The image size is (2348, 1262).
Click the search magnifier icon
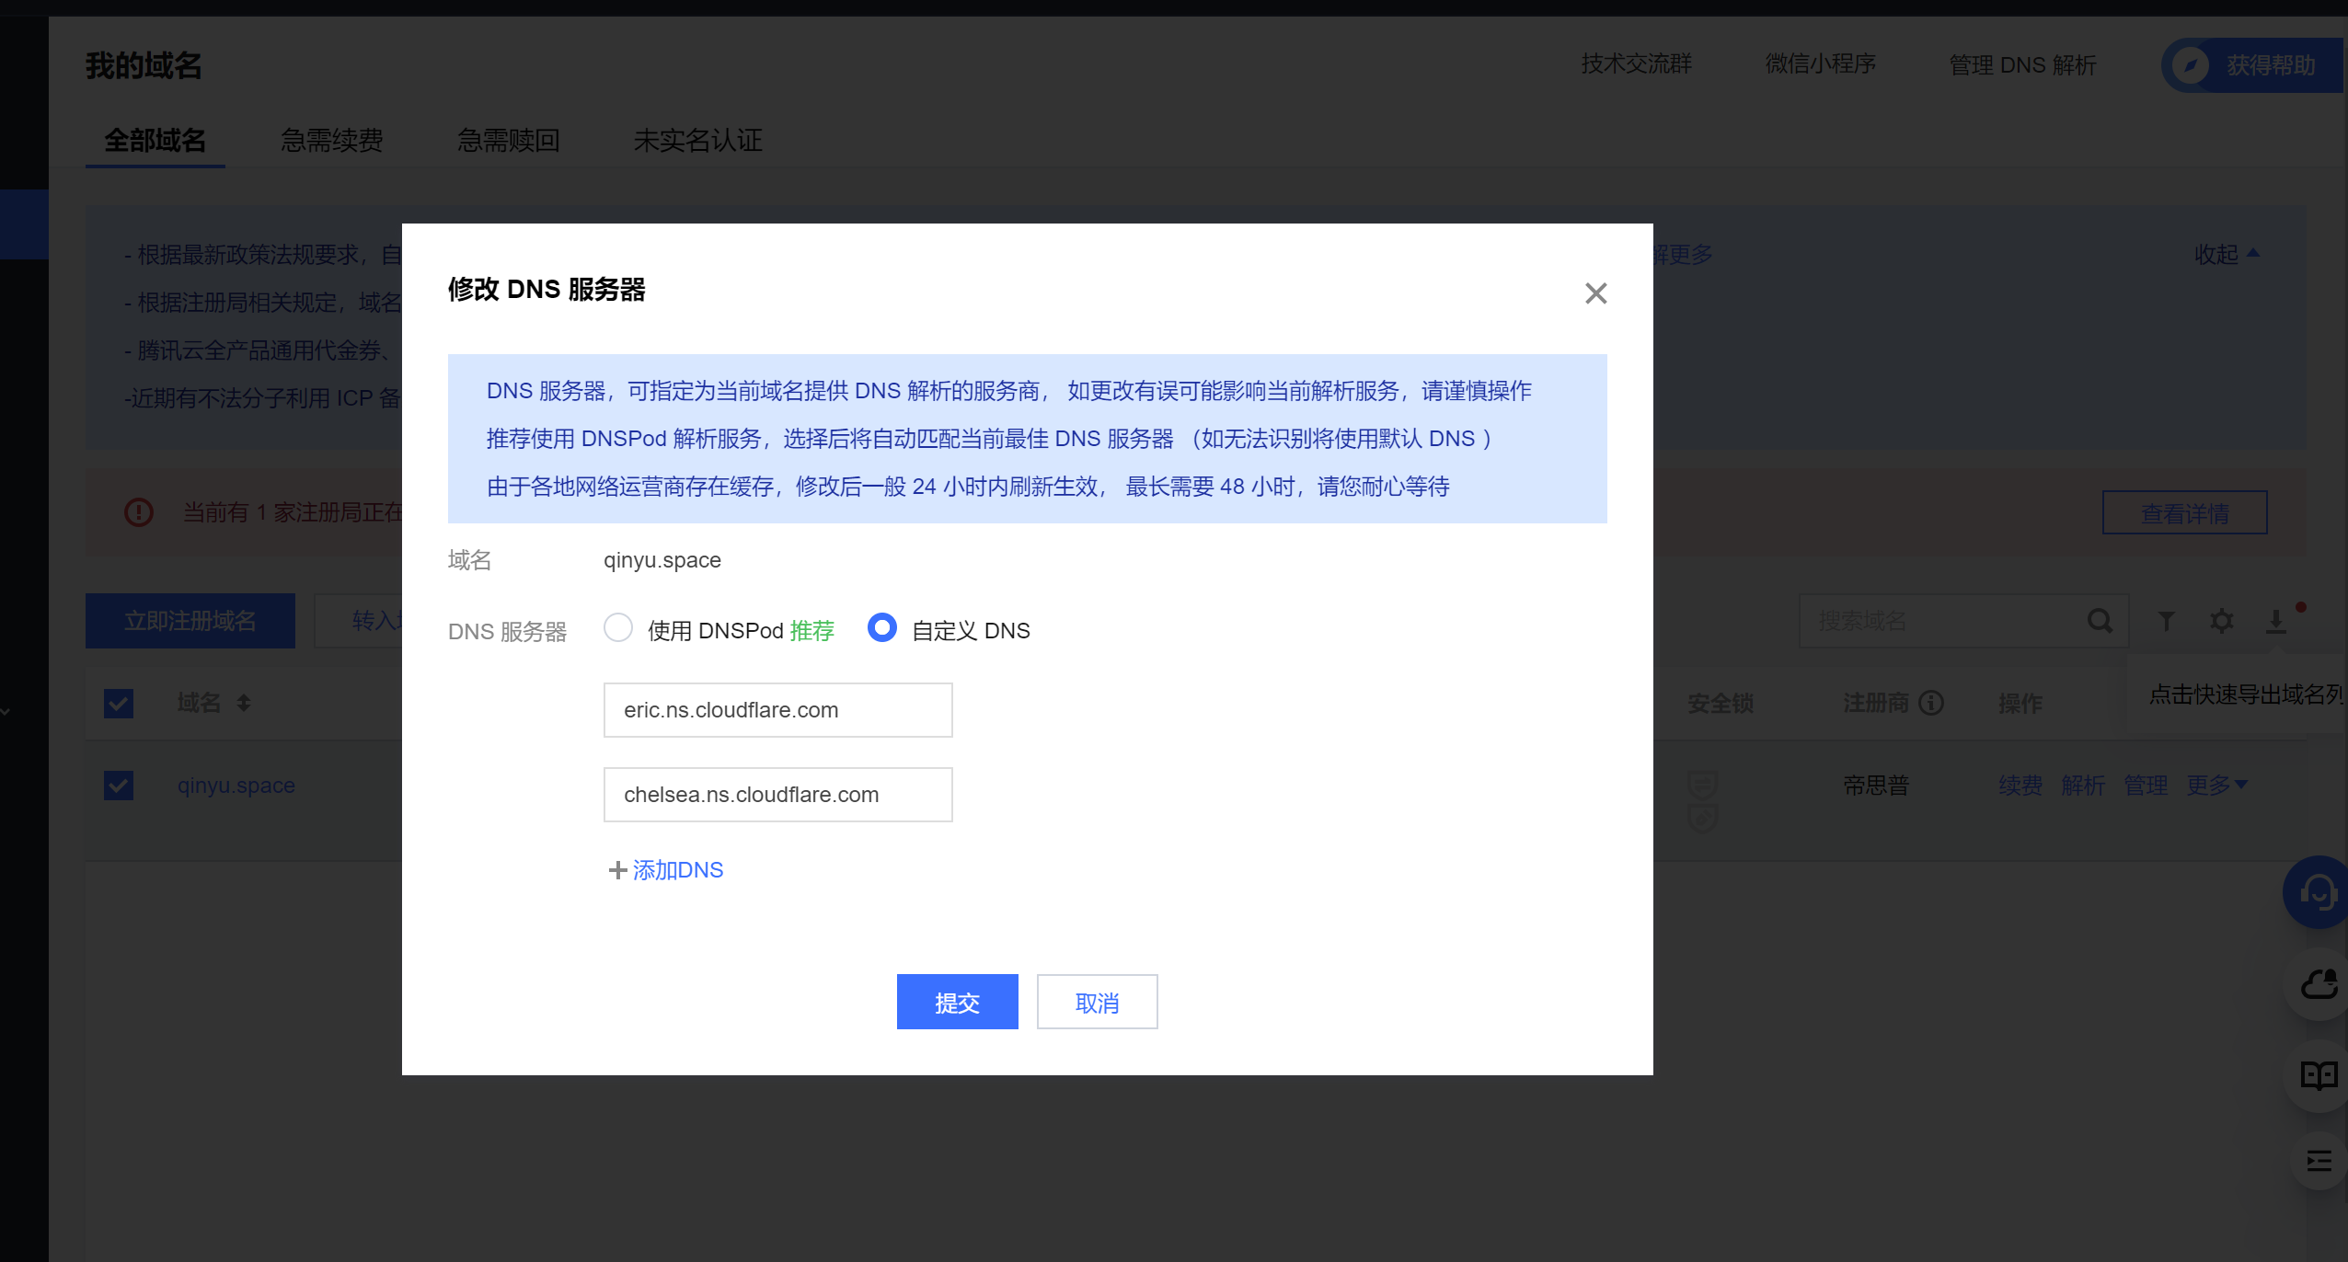[2101, 621]
